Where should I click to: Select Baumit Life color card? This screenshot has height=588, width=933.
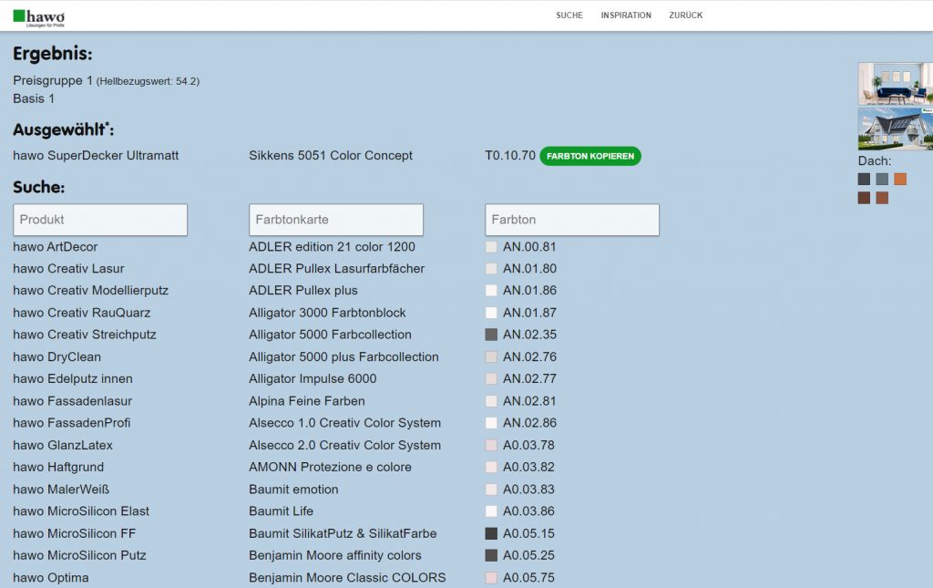pos(281,511)
